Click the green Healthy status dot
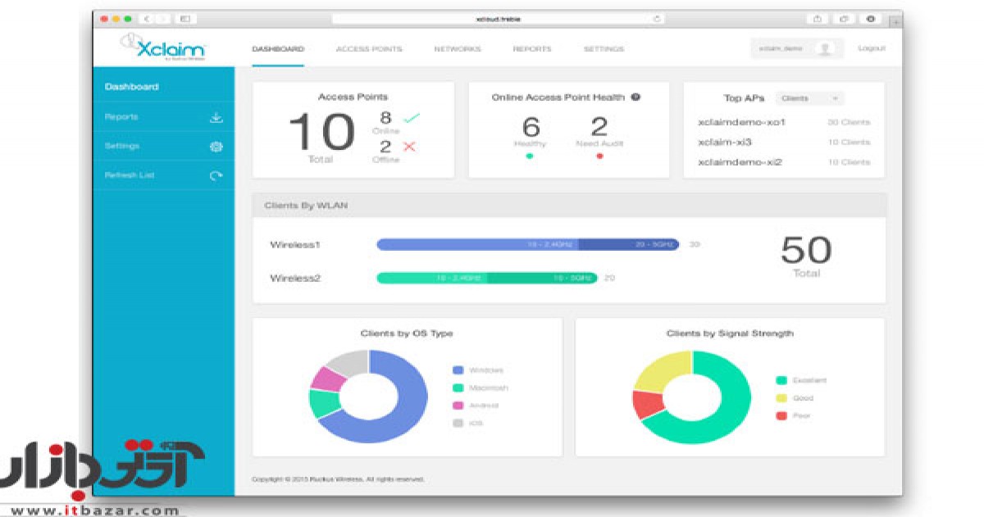The width and height of the screenshot is (984, 517). [530, 156]
